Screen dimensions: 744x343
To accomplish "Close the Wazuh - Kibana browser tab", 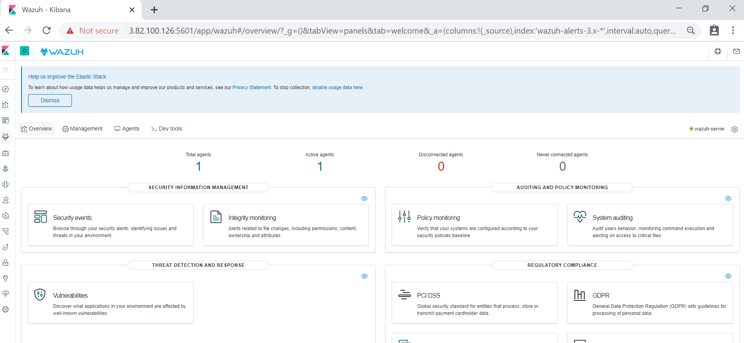I will 132,10.
